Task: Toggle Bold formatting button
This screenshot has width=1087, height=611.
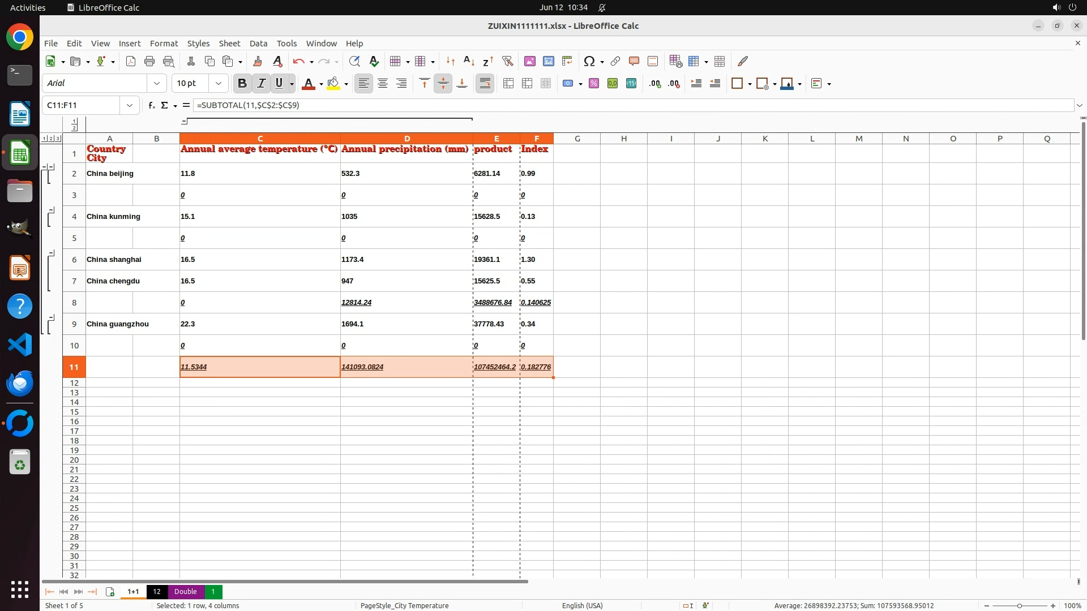Action: (x=242, y=83)
